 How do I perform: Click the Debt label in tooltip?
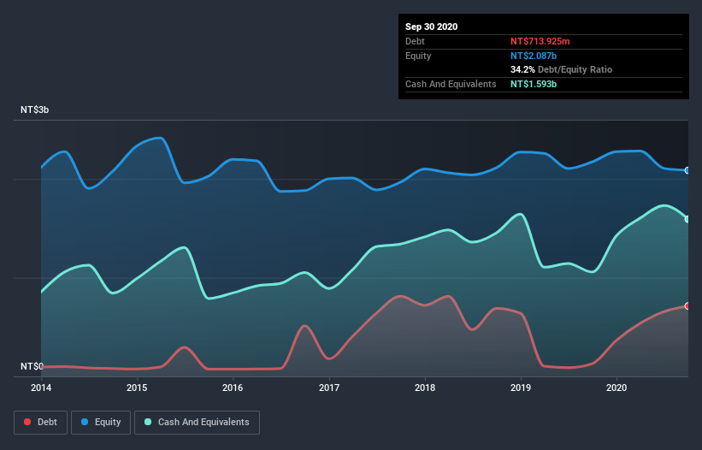pyautogui.click(x=415, y=41)
